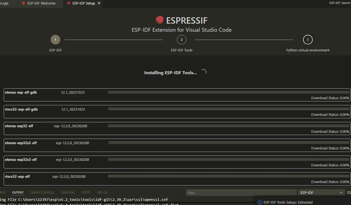Click the output line ending with openssl.cnf
The height and width of the screenshot is (205, 351).
click(84, 199)
